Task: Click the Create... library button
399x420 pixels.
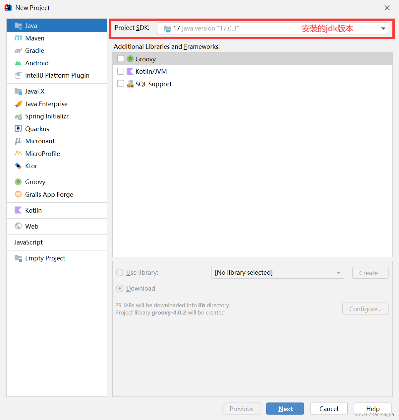Action: click(370, 273)
